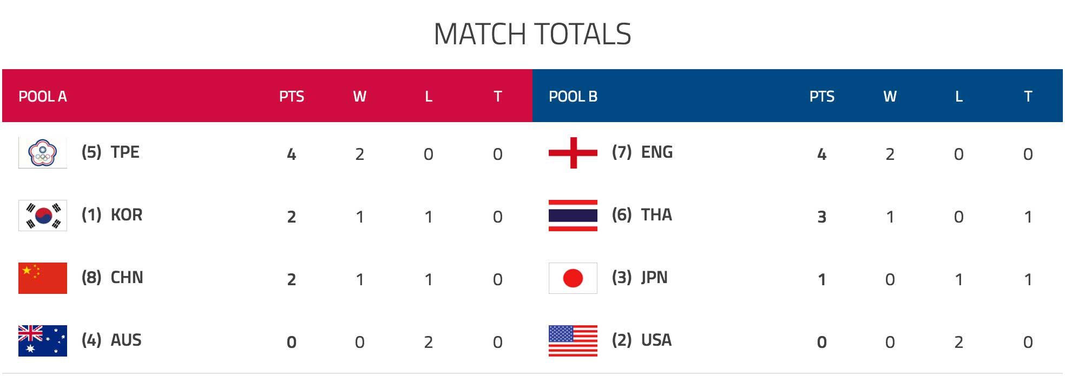
Task: Click the USA flag icon
Action: pyautogui.click(x=573, y=341)
